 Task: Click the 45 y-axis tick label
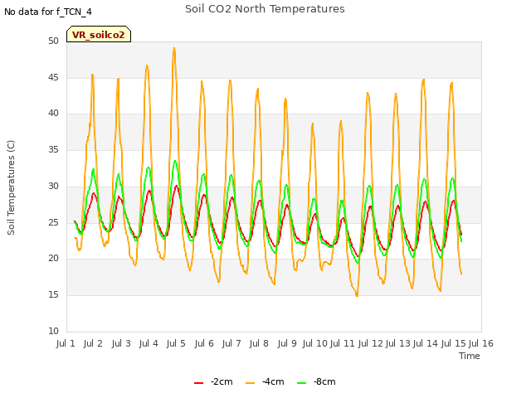coord(53,77)
